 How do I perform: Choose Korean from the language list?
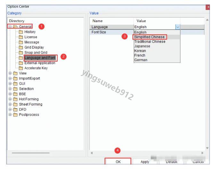point(157,51)
